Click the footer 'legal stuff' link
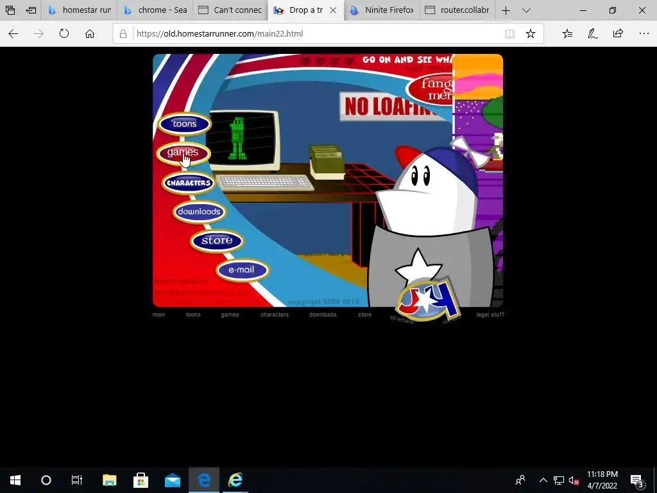Viewport: 657px width, 493px height. click(x=490, y=315)
